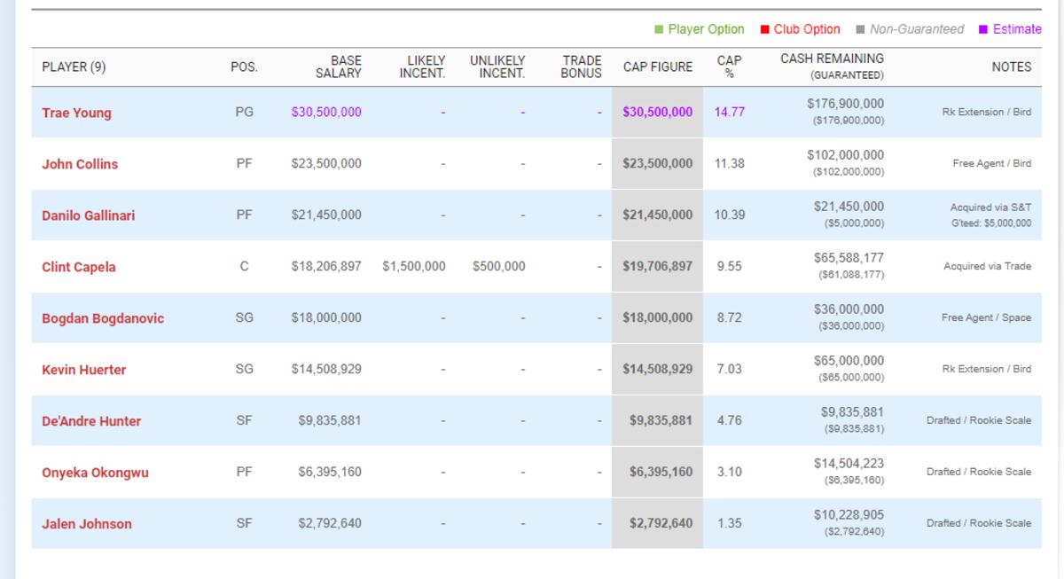1064x579 pixels.
Task: Open De'Andre Hunter's player page
Action: click(91, 421)
